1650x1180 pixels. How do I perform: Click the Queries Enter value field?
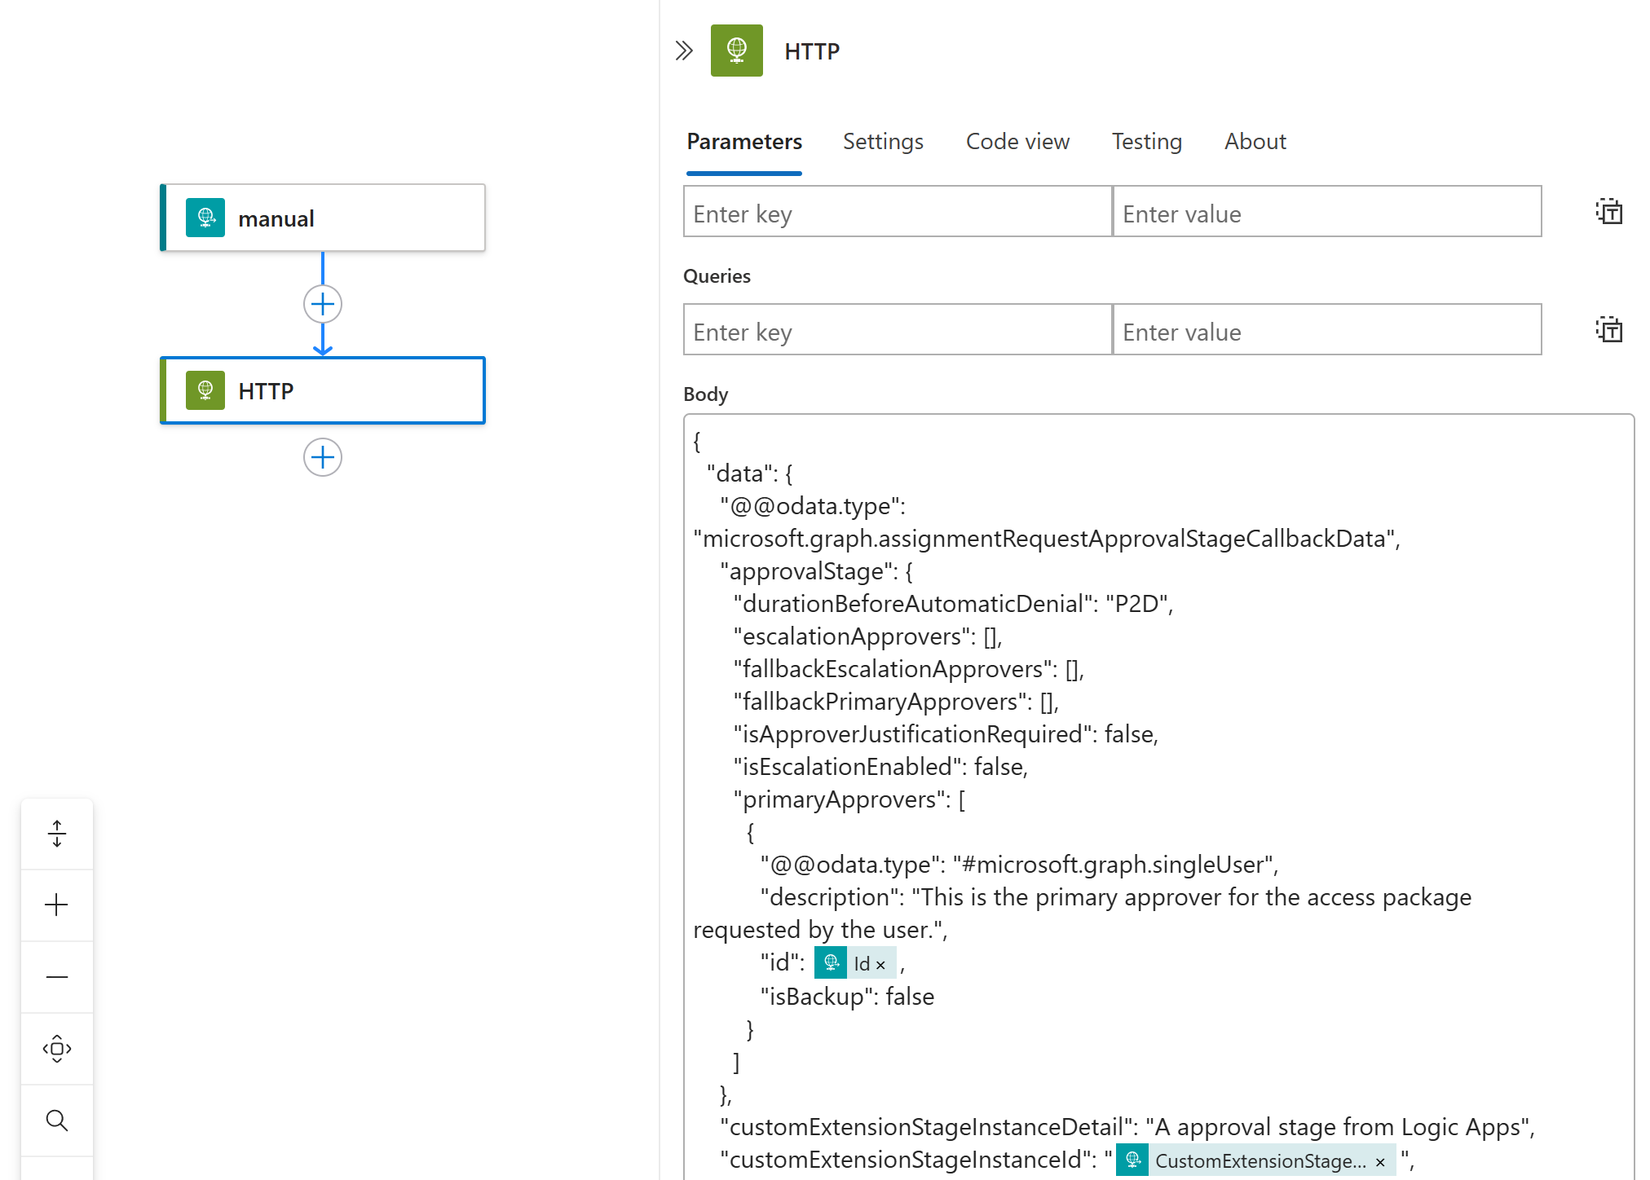[x=1326, y=330]
